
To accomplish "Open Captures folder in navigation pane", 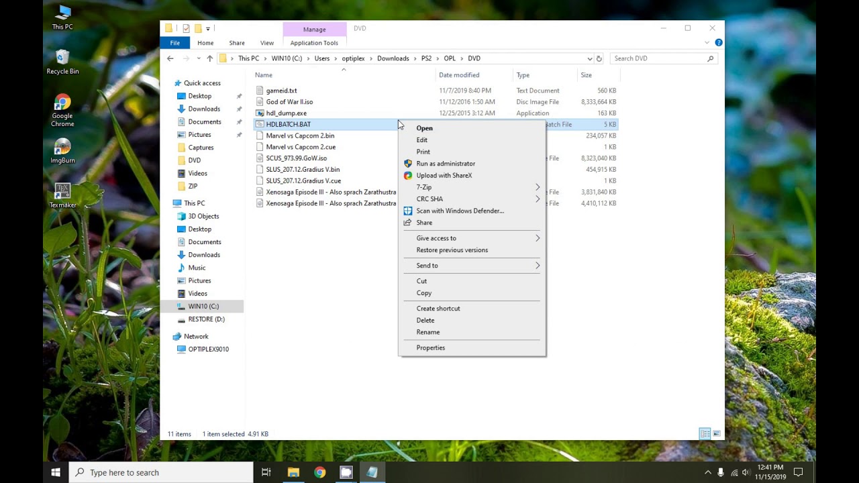I will coord(201,148).
